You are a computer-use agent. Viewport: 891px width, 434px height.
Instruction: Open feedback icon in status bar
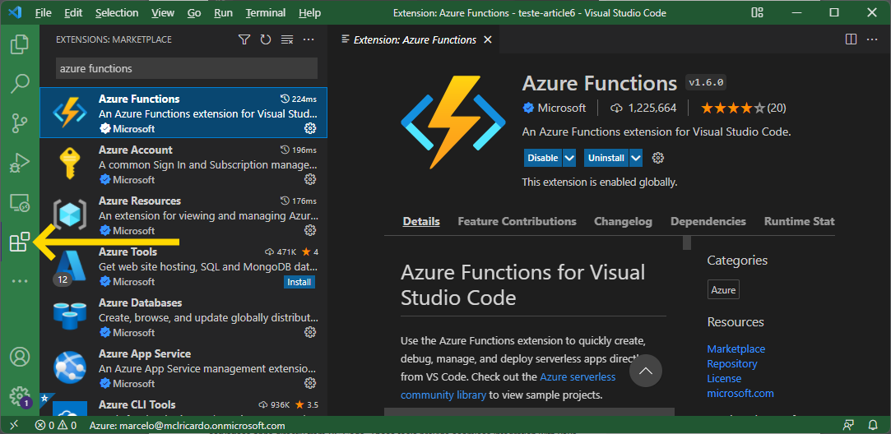pos(849,425)
